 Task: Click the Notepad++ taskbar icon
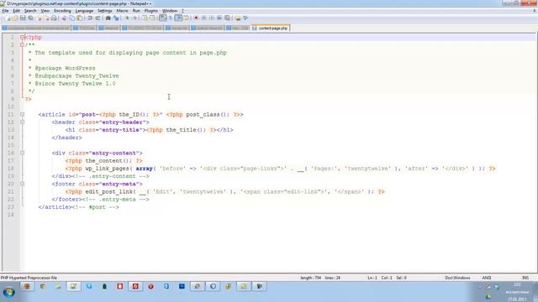click(x=73, y=287)
